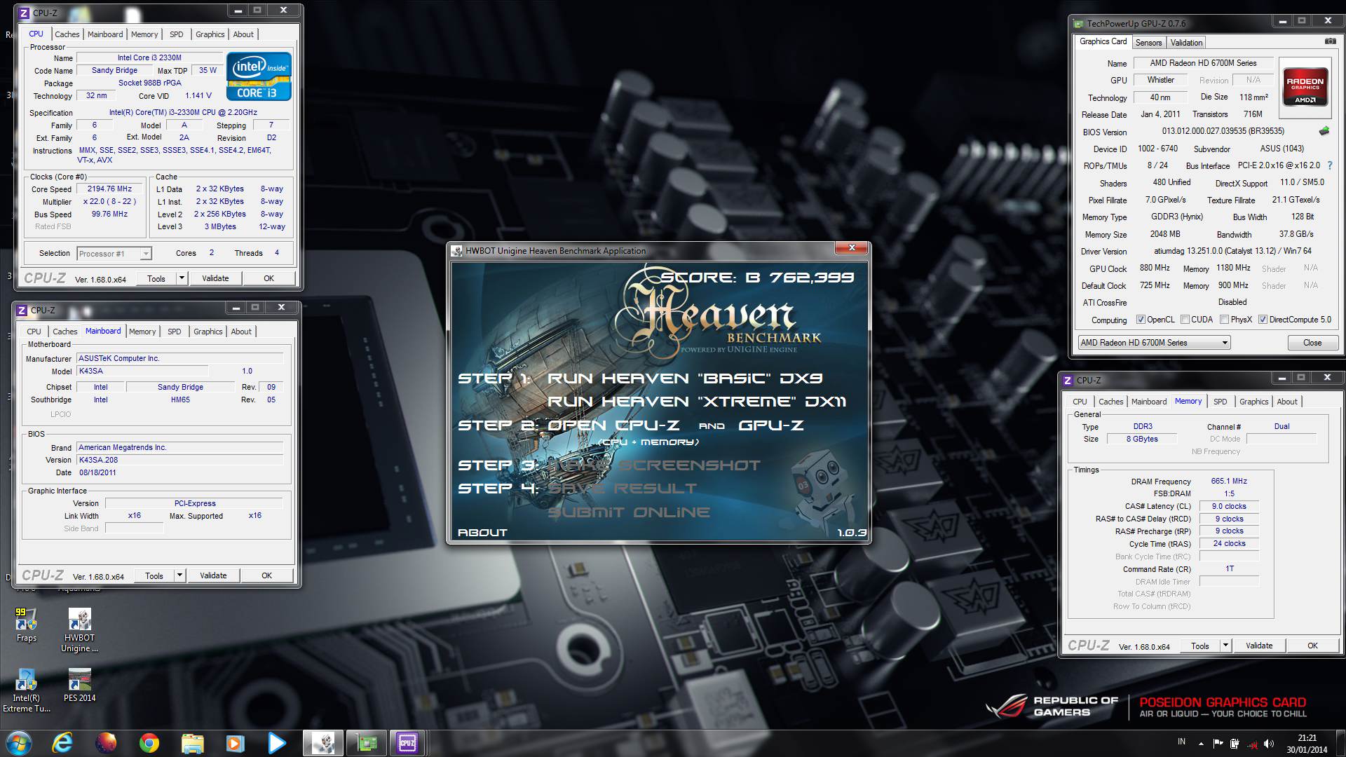Screen dimensions: 1346x757
Task: Click About in Heaven Benchmark window
Action: point(482,533)
